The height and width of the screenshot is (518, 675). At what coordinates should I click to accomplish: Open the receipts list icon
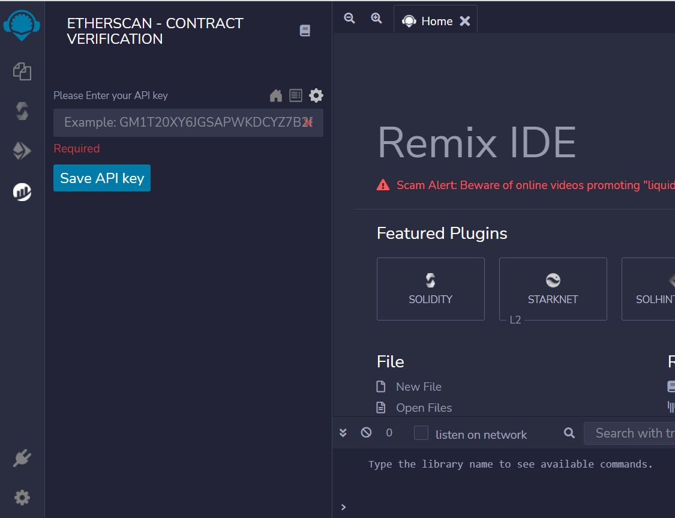click(x=296, y=95)
